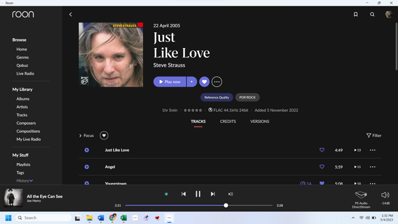
Task: Click the page vertical scrollbar
Action: pos(396,46)
